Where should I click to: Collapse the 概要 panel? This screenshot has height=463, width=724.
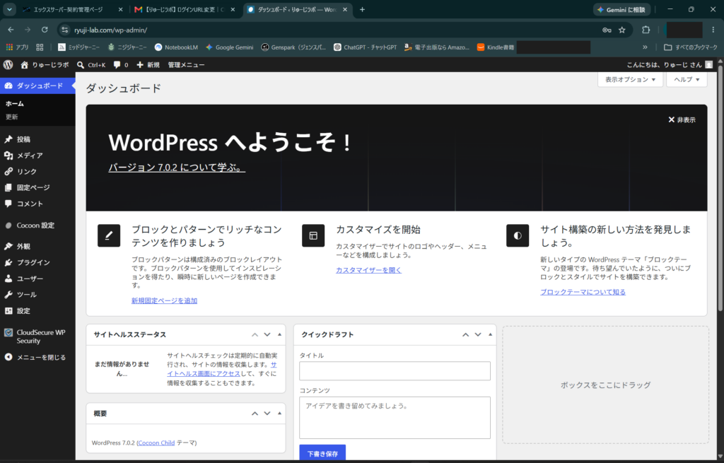[x=279, y=413]
